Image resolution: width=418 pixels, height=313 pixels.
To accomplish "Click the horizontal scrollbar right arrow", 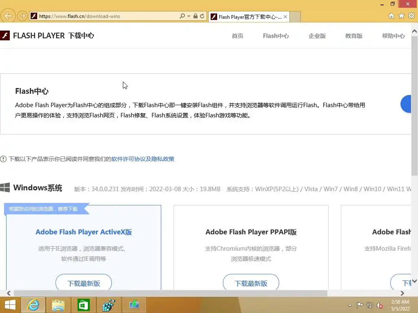I will [x=402, y=293].
